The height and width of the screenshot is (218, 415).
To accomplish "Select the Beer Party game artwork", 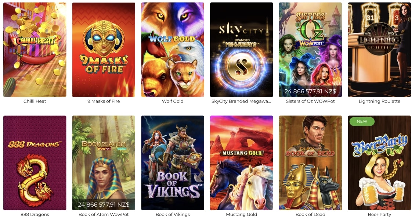I will pos(379,163).
